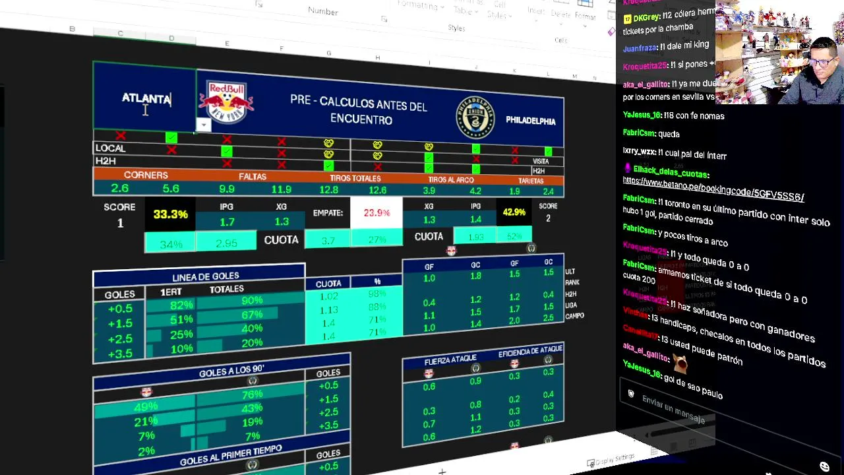Expand the Format as Table dropdown
844x475 pixels.
[467, 9]
